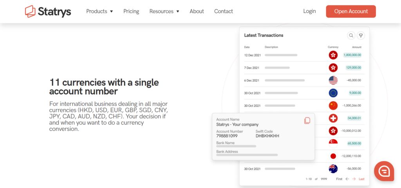Image resolution: width=401 pixels, height=188 pixels.
Task: Click the -45,000.00 amount
Action: click(x=354, y=81)
